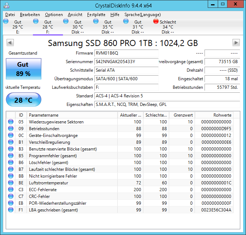Click the Schlechte column header
This screenshot has width=246, height=235.
tap(156, 115)
